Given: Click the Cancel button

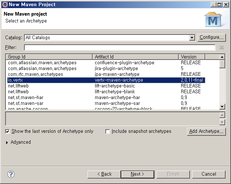Looking at the screenshot, I should click(209, 174).
